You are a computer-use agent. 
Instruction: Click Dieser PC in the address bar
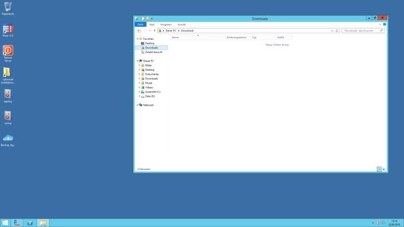(x=171, y=30)
